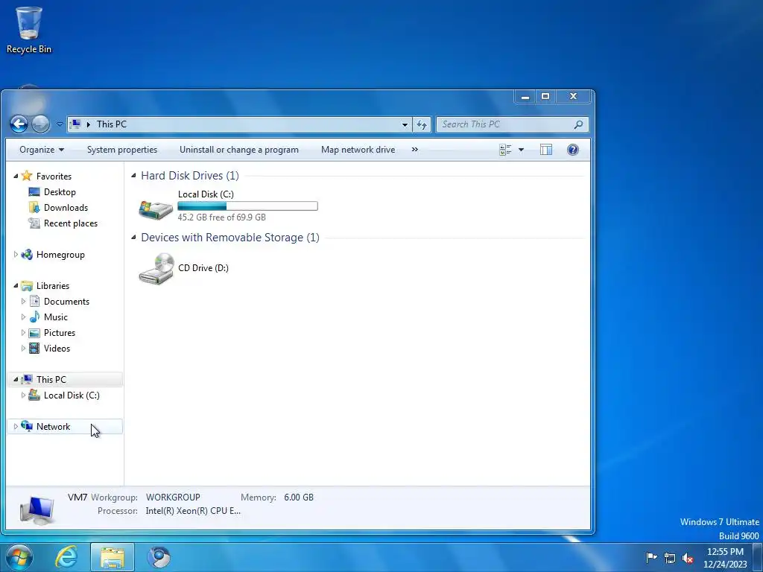Screen dimensions: 763x572
Task: Click the VM7 computer icon in details pane
Action: tap(37, 509)
